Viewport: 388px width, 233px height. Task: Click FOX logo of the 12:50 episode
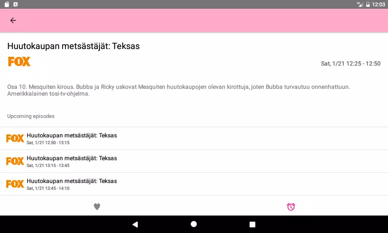(15, 138)
